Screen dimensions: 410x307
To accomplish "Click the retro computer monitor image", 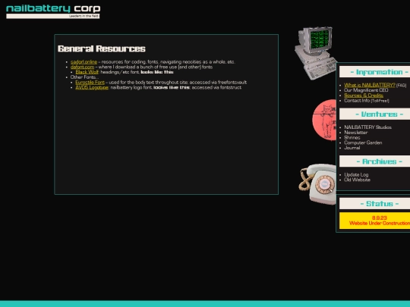I will tap(316, 53).
